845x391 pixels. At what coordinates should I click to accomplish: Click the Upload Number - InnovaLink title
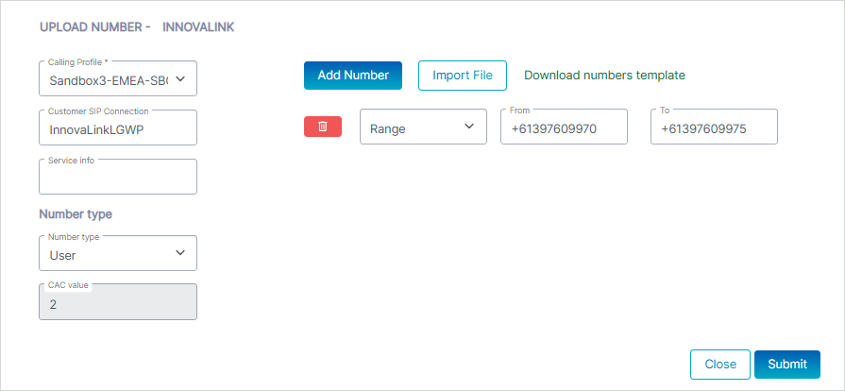(x=137, y=27)
